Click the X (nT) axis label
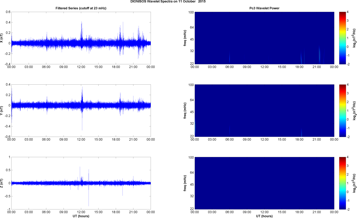The width and height of the screenshot is (357, 218). [x=2, y=38]
